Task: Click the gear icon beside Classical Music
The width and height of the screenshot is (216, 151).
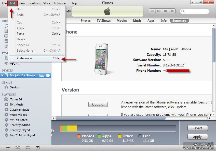Action: [6, 110]
